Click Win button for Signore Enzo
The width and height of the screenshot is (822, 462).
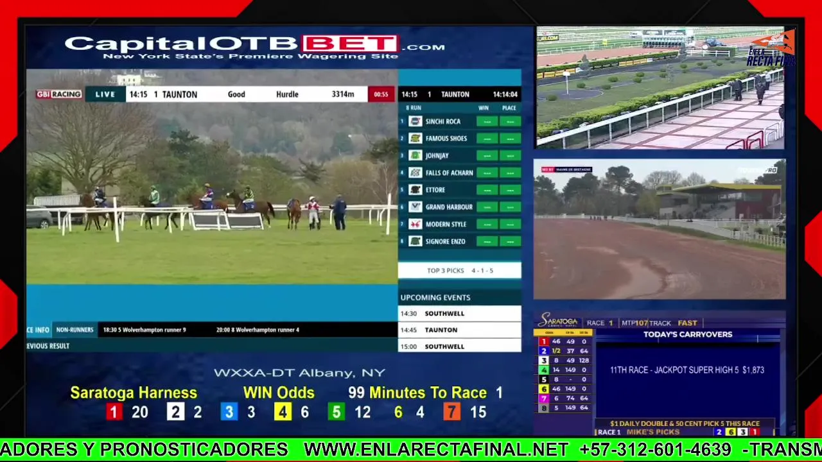coord(487,241)
